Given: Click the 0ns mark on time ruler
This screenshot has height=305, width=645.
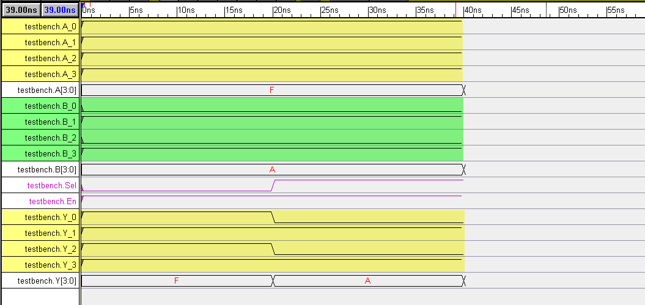Looking at the screenshot, I should point(88,10).
